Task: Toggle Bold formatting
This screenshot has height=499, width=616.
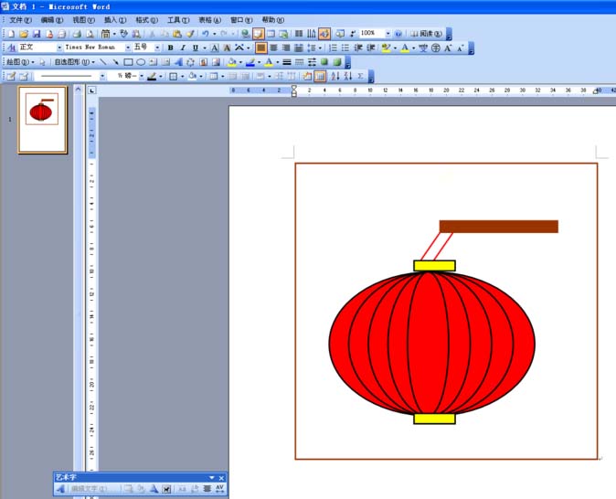Action: click(x=170, y=48)
